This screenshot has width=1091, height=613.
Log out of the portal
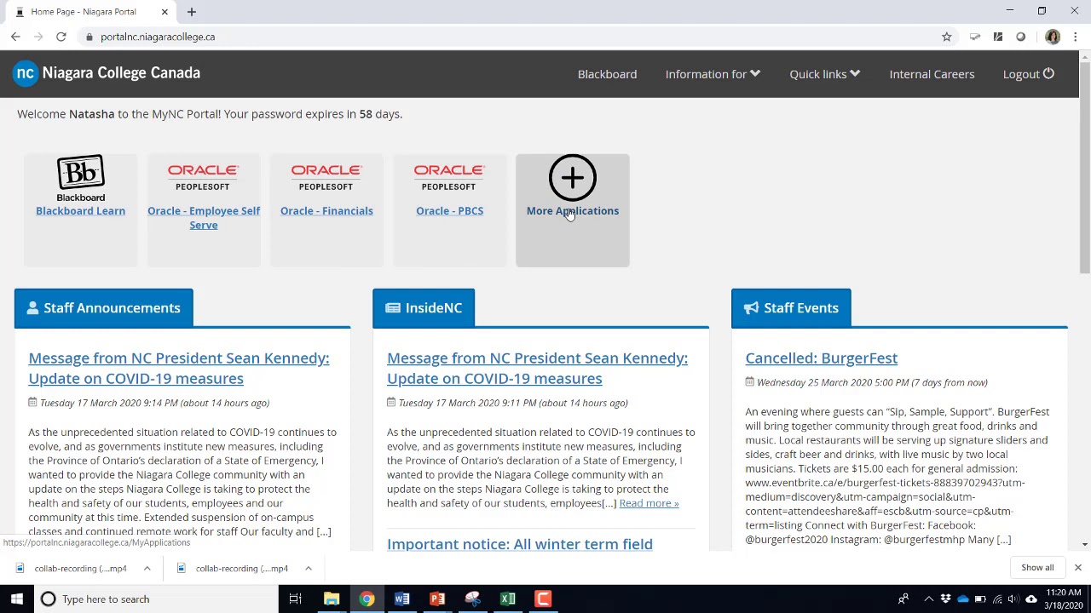[1028, 74]
